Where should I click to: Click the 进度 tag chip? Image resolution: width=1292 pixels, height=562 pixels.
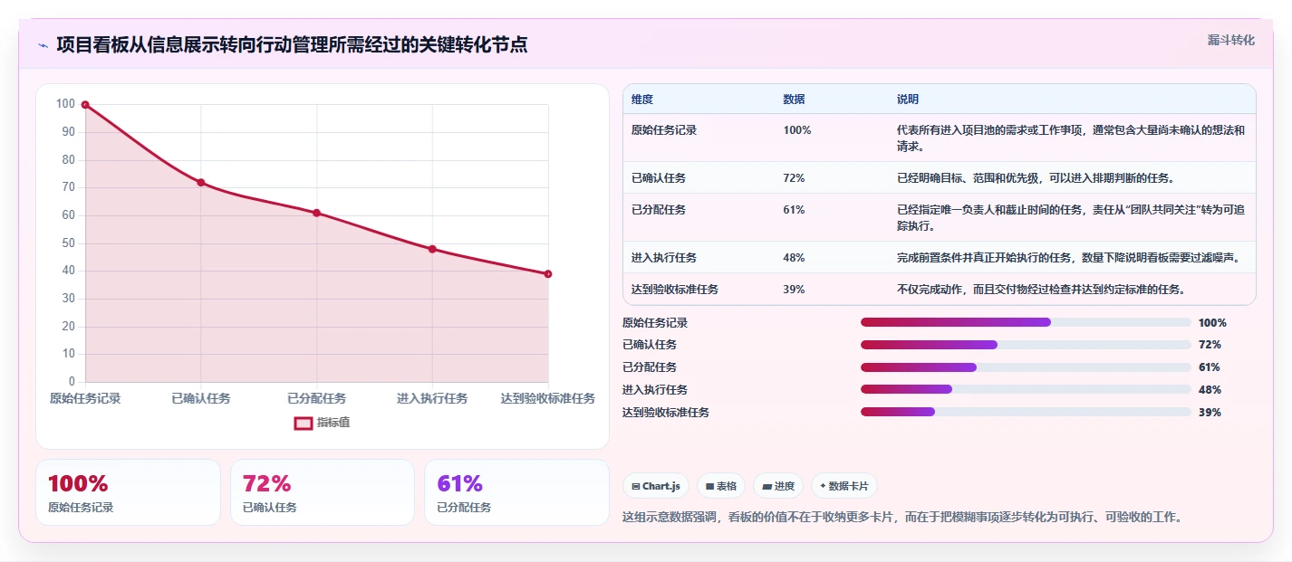778,486
